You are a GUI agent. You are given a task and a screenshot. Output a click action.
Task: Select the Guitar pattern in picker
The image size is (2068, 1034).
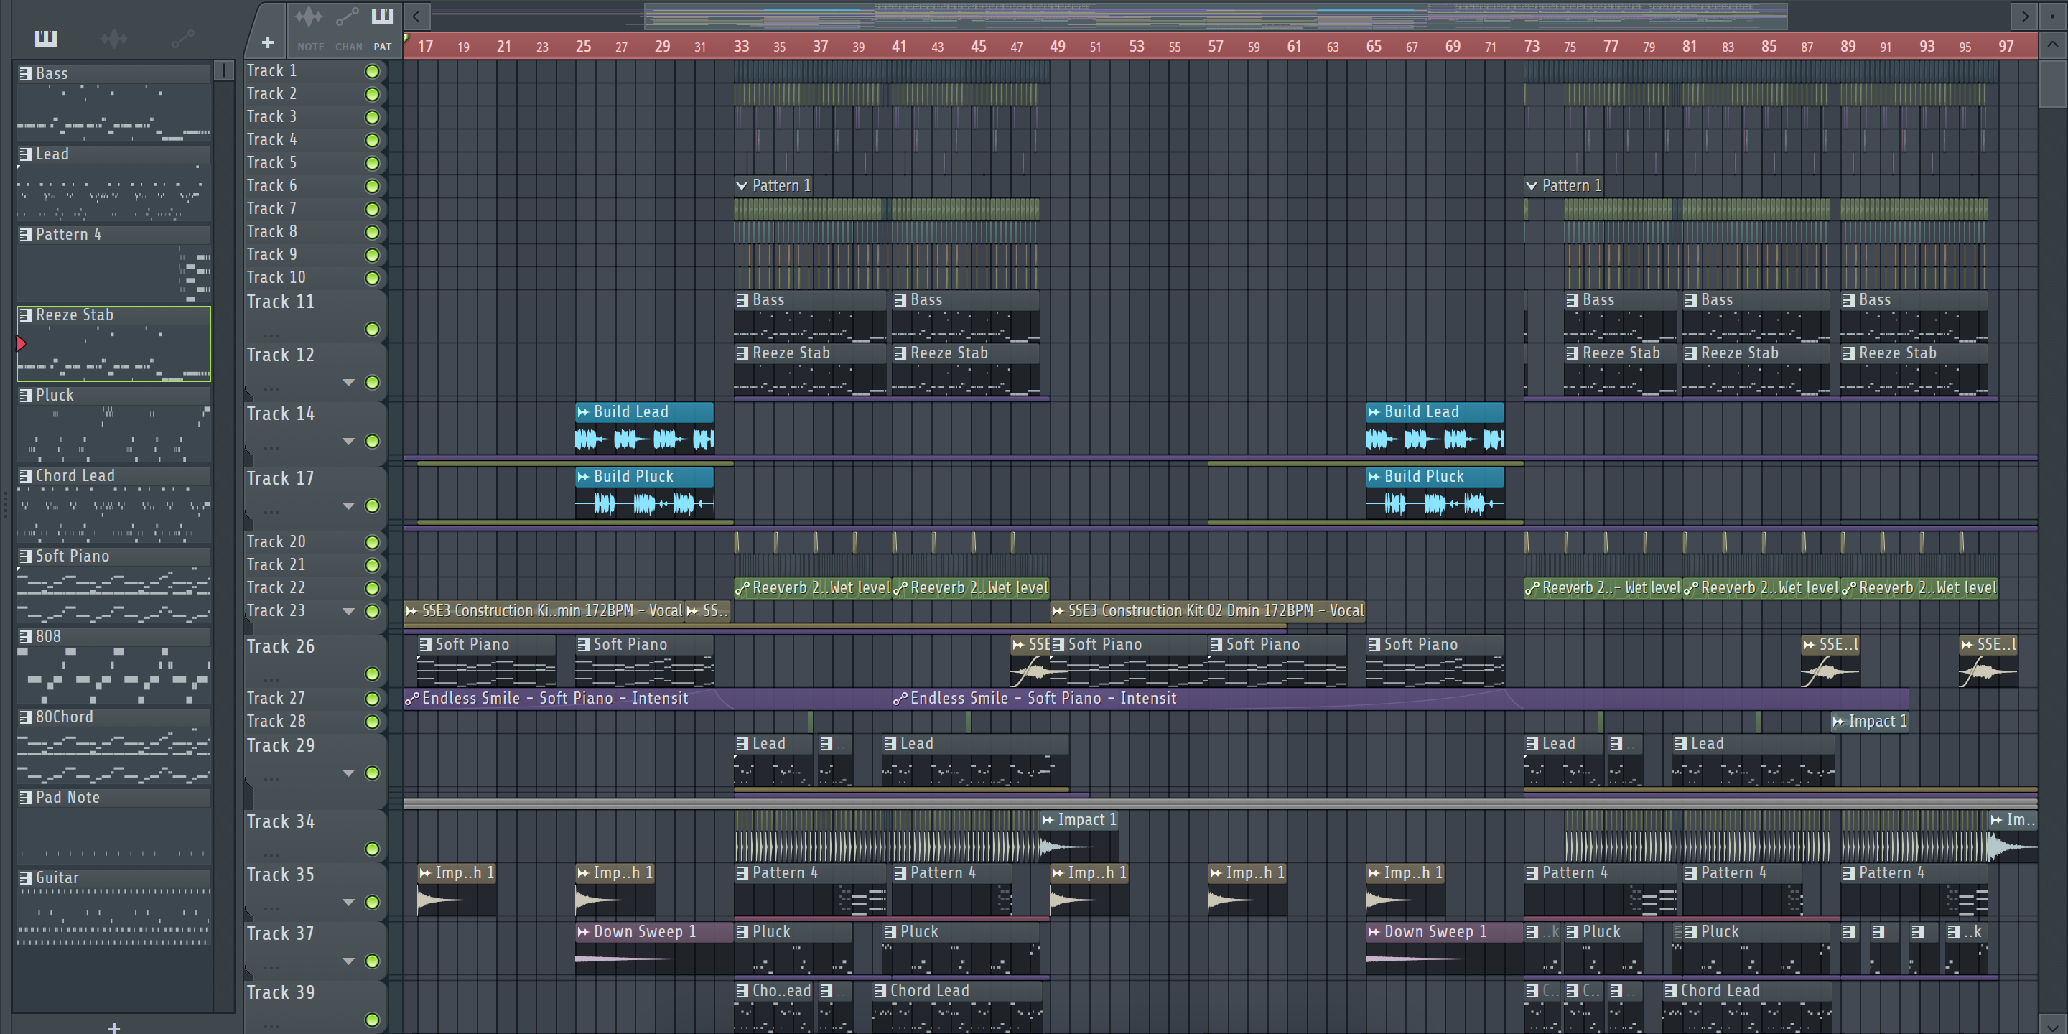[114, 908]
